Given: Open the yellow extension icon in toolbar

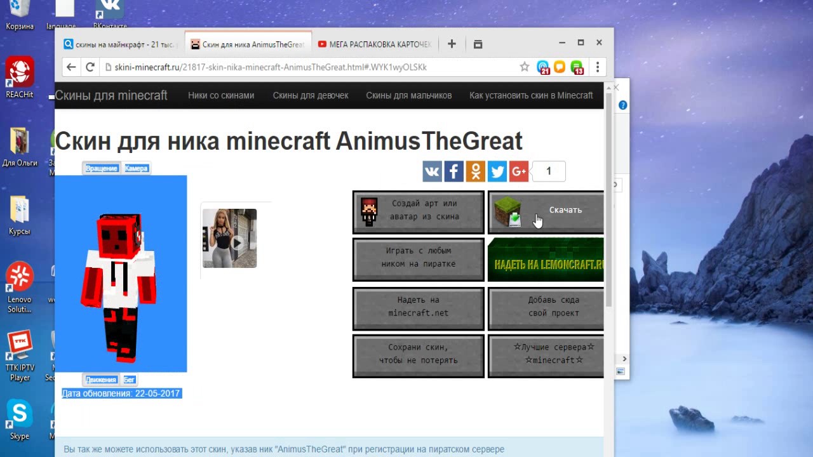Looking at the screenshot, I should coord(560,67).
